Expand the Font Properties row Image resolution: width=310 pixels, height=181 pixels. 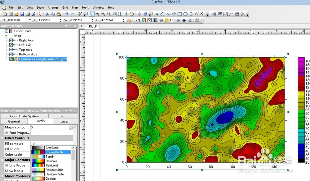7,133
